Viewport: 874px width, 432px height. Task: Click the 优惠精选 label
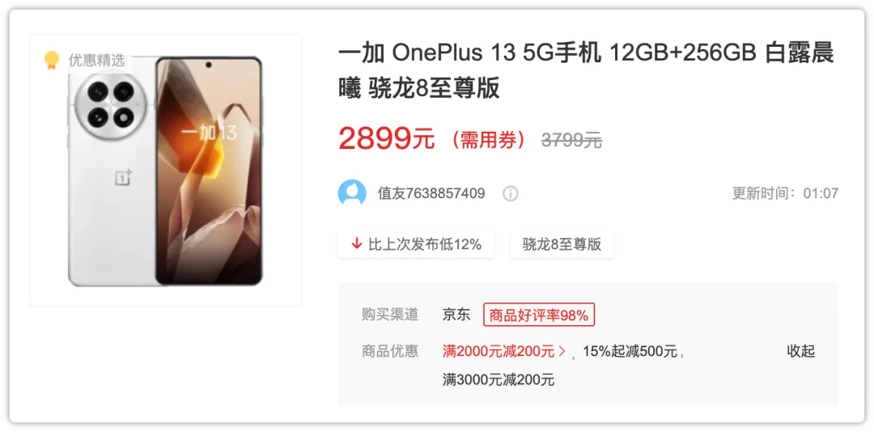click(x=96, y=60)
